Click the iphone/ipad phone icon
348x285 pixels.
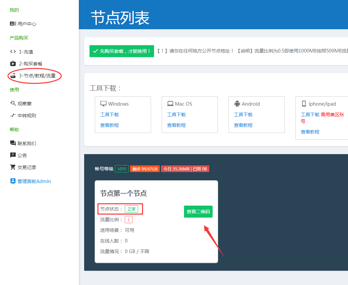(x=304, y=104)
